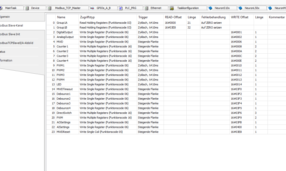Click the GPIOs_A_B tab icon
The width and height of the screenshot is (286, 171).
(92, 8)
